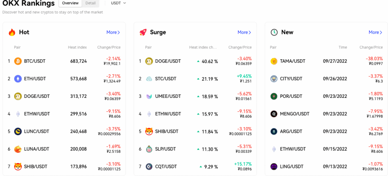Click the STC coin icon
The image size is (388, 176).
(149, 79)
